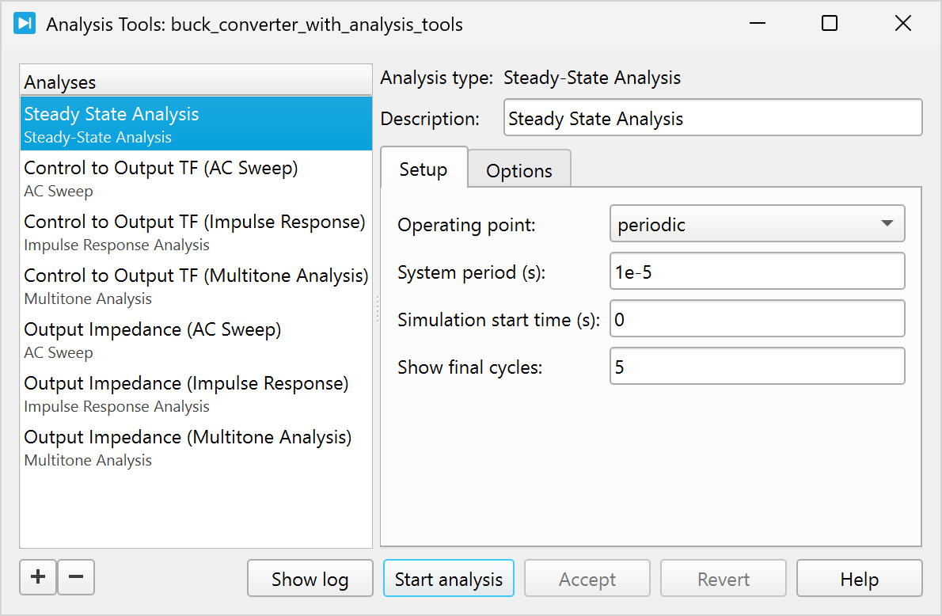Select the Setup tab

click(424, 169)
